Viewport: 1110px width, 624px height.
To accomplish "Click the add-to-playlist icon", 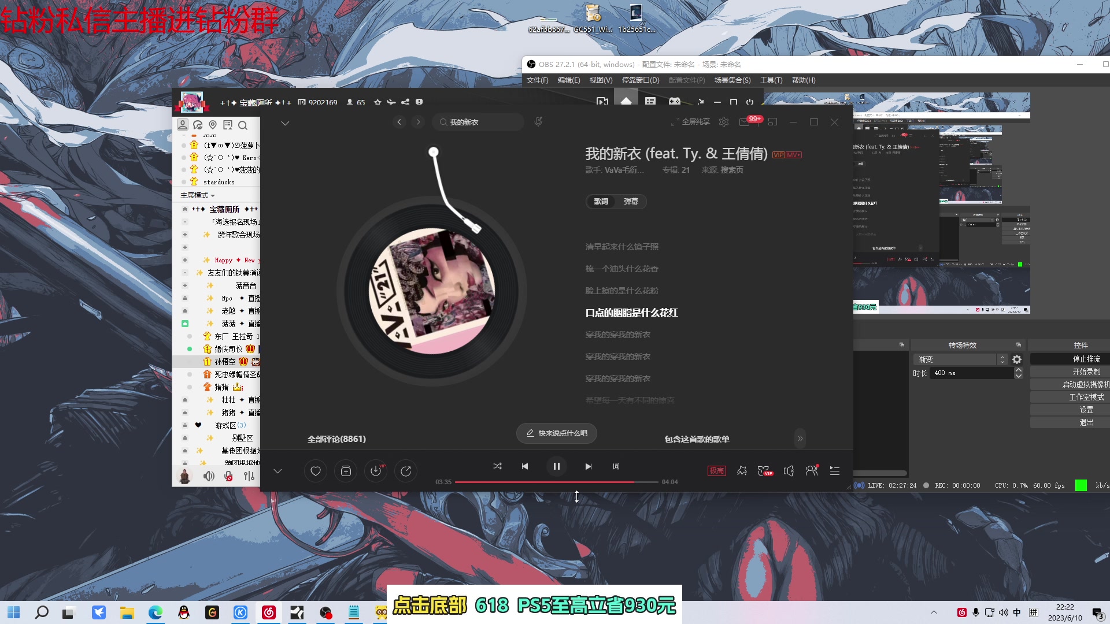I will [346, 471].
